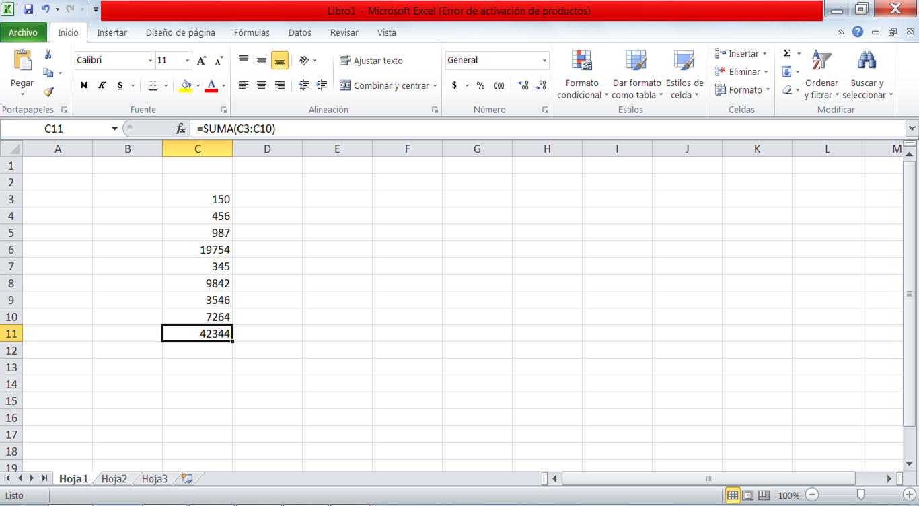This screenshot has height=506, width=919.
Task: Apply percentage format with the % icon
Action: tap(480, 86)
